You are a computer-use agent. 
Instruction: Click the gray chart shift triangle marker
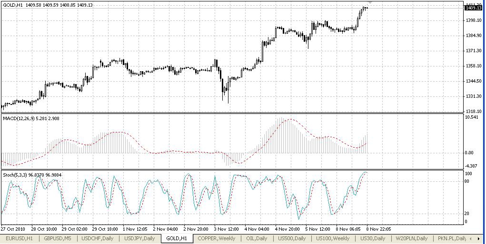[370, 3]
